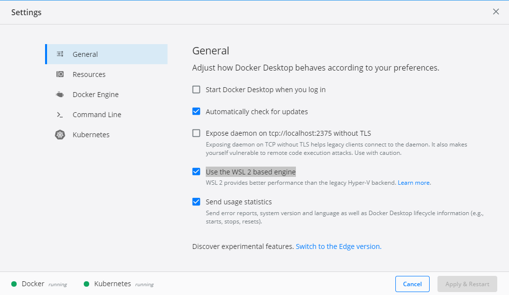Viewport: 509px width, 295px height.
Task: Open the Resources settings tab
Action: [x=89, y=74]
